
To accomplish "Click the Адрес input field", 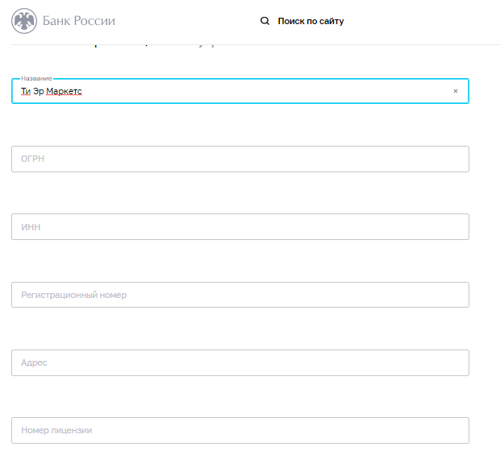I will (240, 362).
